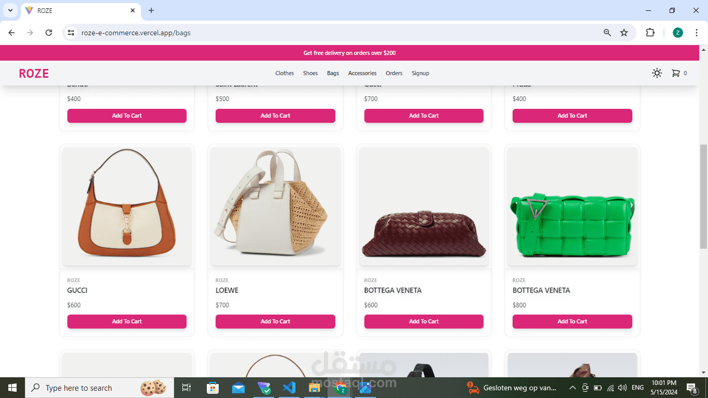Open the Clothes category

285,73
